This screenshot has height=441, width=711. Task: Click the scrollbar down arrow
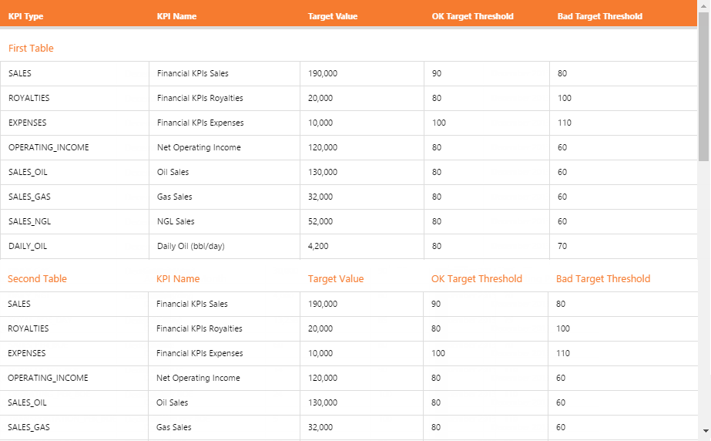click(704, 430)
